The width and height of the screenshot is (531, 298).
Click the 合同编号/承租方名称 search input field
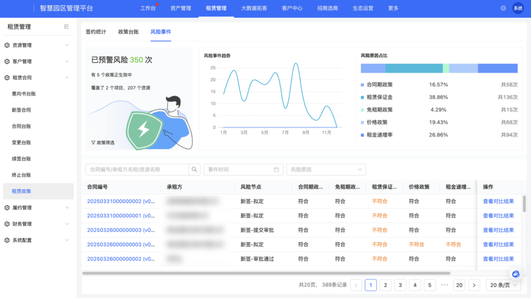point(137,170)
